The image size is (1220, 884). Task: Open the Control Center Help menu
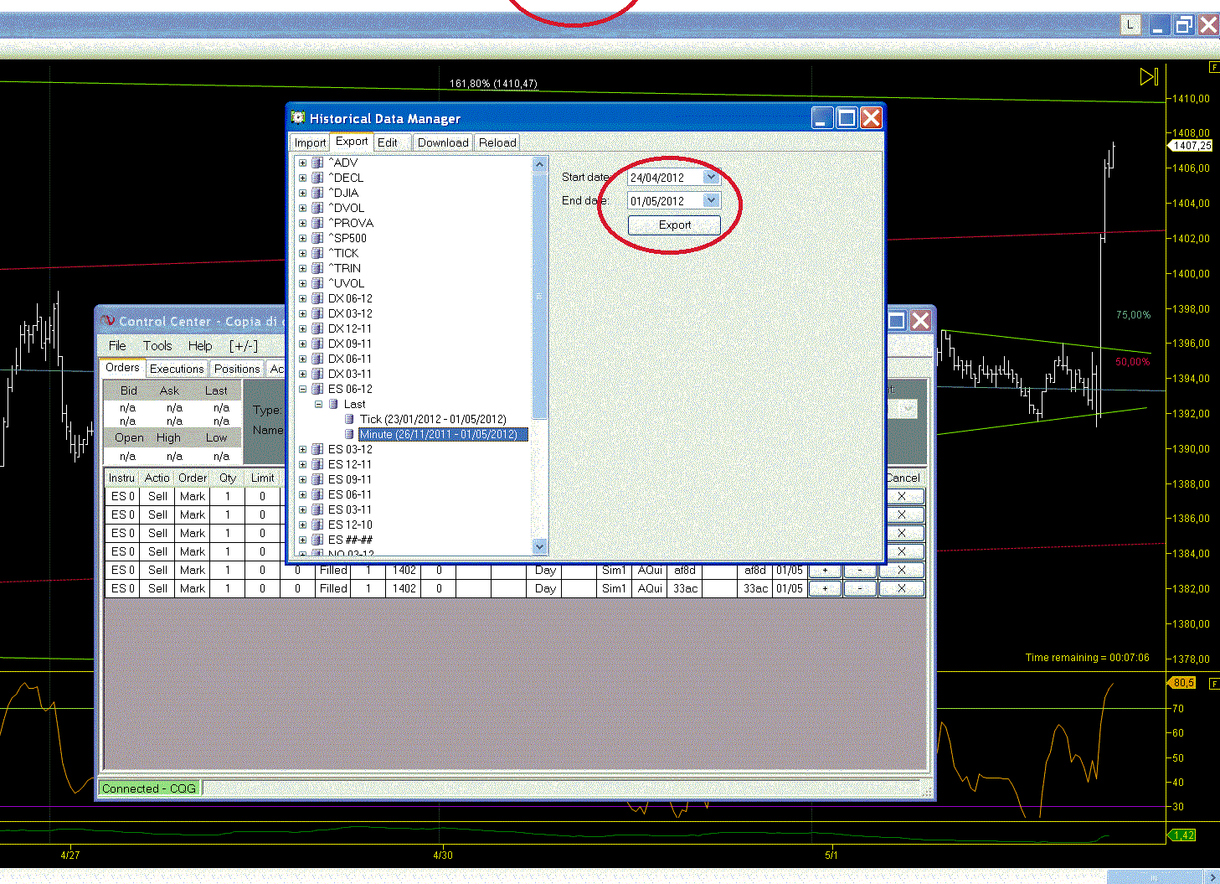pos(200,345)
